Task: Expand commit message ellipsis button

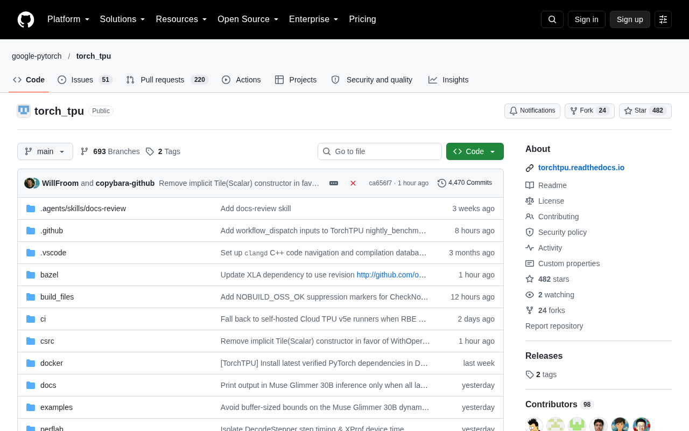Action: tap(334, 183)
